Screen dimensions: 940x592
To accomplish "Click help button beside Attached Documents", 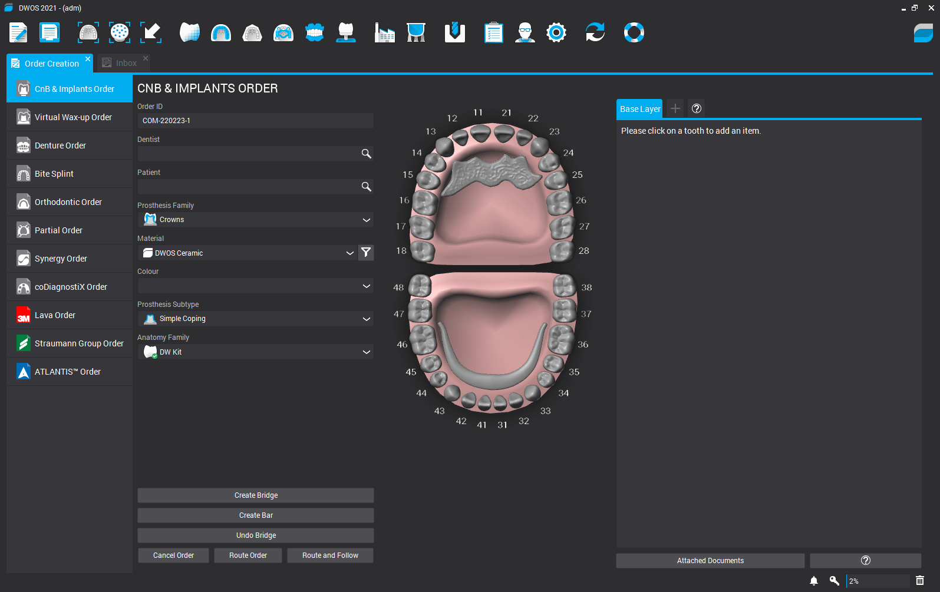I will point(866,561).
